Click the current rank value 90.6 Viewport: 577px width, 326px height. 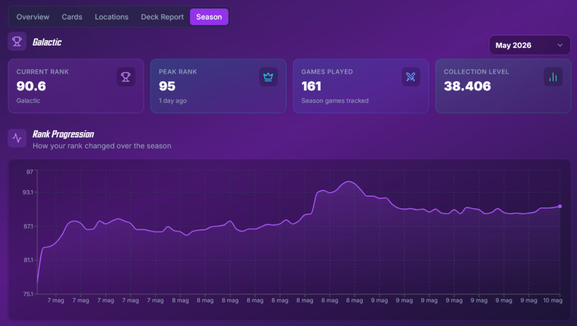click(x=32, y=86)
